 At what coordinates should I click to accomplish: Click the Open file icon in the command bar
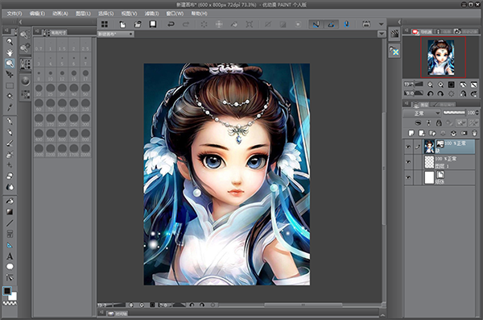(x=138, y=24)
